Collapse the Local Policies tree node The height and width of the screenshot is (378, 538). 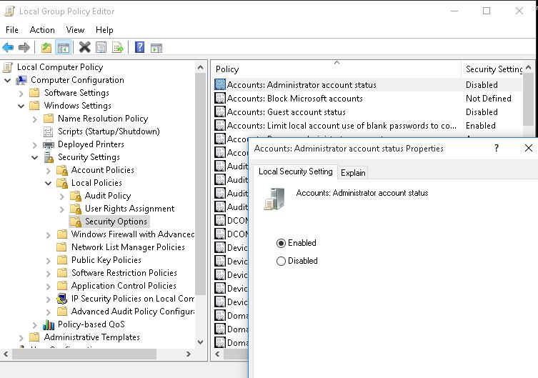[49, 183]
